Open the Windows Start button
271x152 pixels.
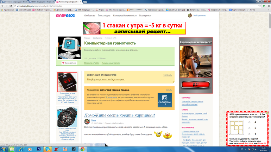pos(4,149)
